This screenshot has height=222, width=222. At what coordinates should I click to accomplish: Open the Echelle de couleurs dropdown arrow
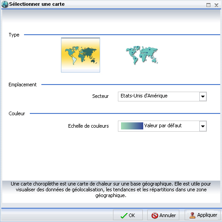pyautogui.click(x=203, y=126)
